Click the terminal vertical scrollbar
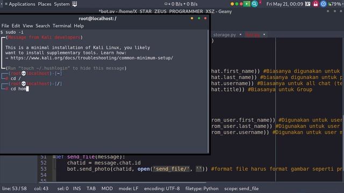 pyautogui.click(x=208, y=92)
